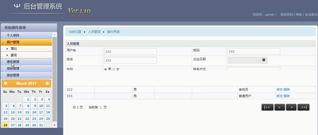Image resolution: width=318 pixels, height=135 pixels.
Task: Click sidebar scrollbar down arrow
Action: 54,125
